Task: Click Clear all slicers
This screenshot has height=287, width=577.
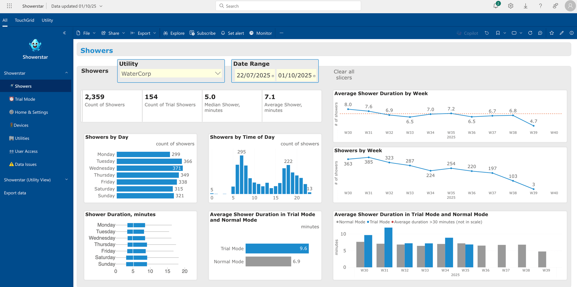Action: point(344,75)
